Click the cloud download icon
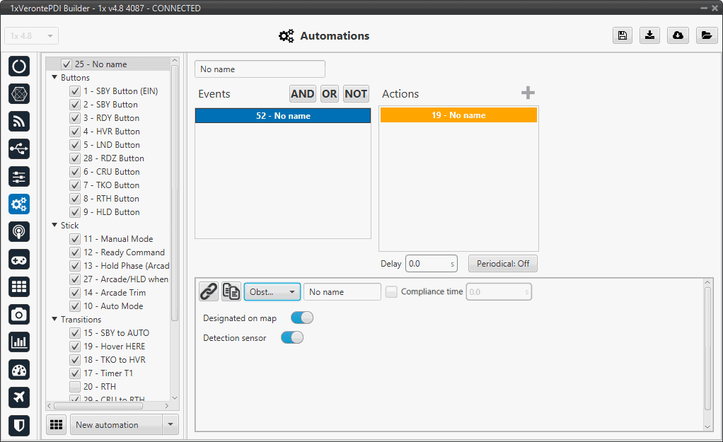This screenshot has height=442, width=723. click(678, 36)
